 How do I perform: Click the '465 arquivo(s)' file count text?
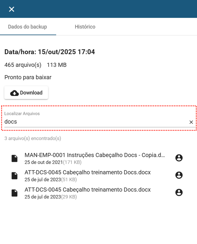tap(23, 65)
